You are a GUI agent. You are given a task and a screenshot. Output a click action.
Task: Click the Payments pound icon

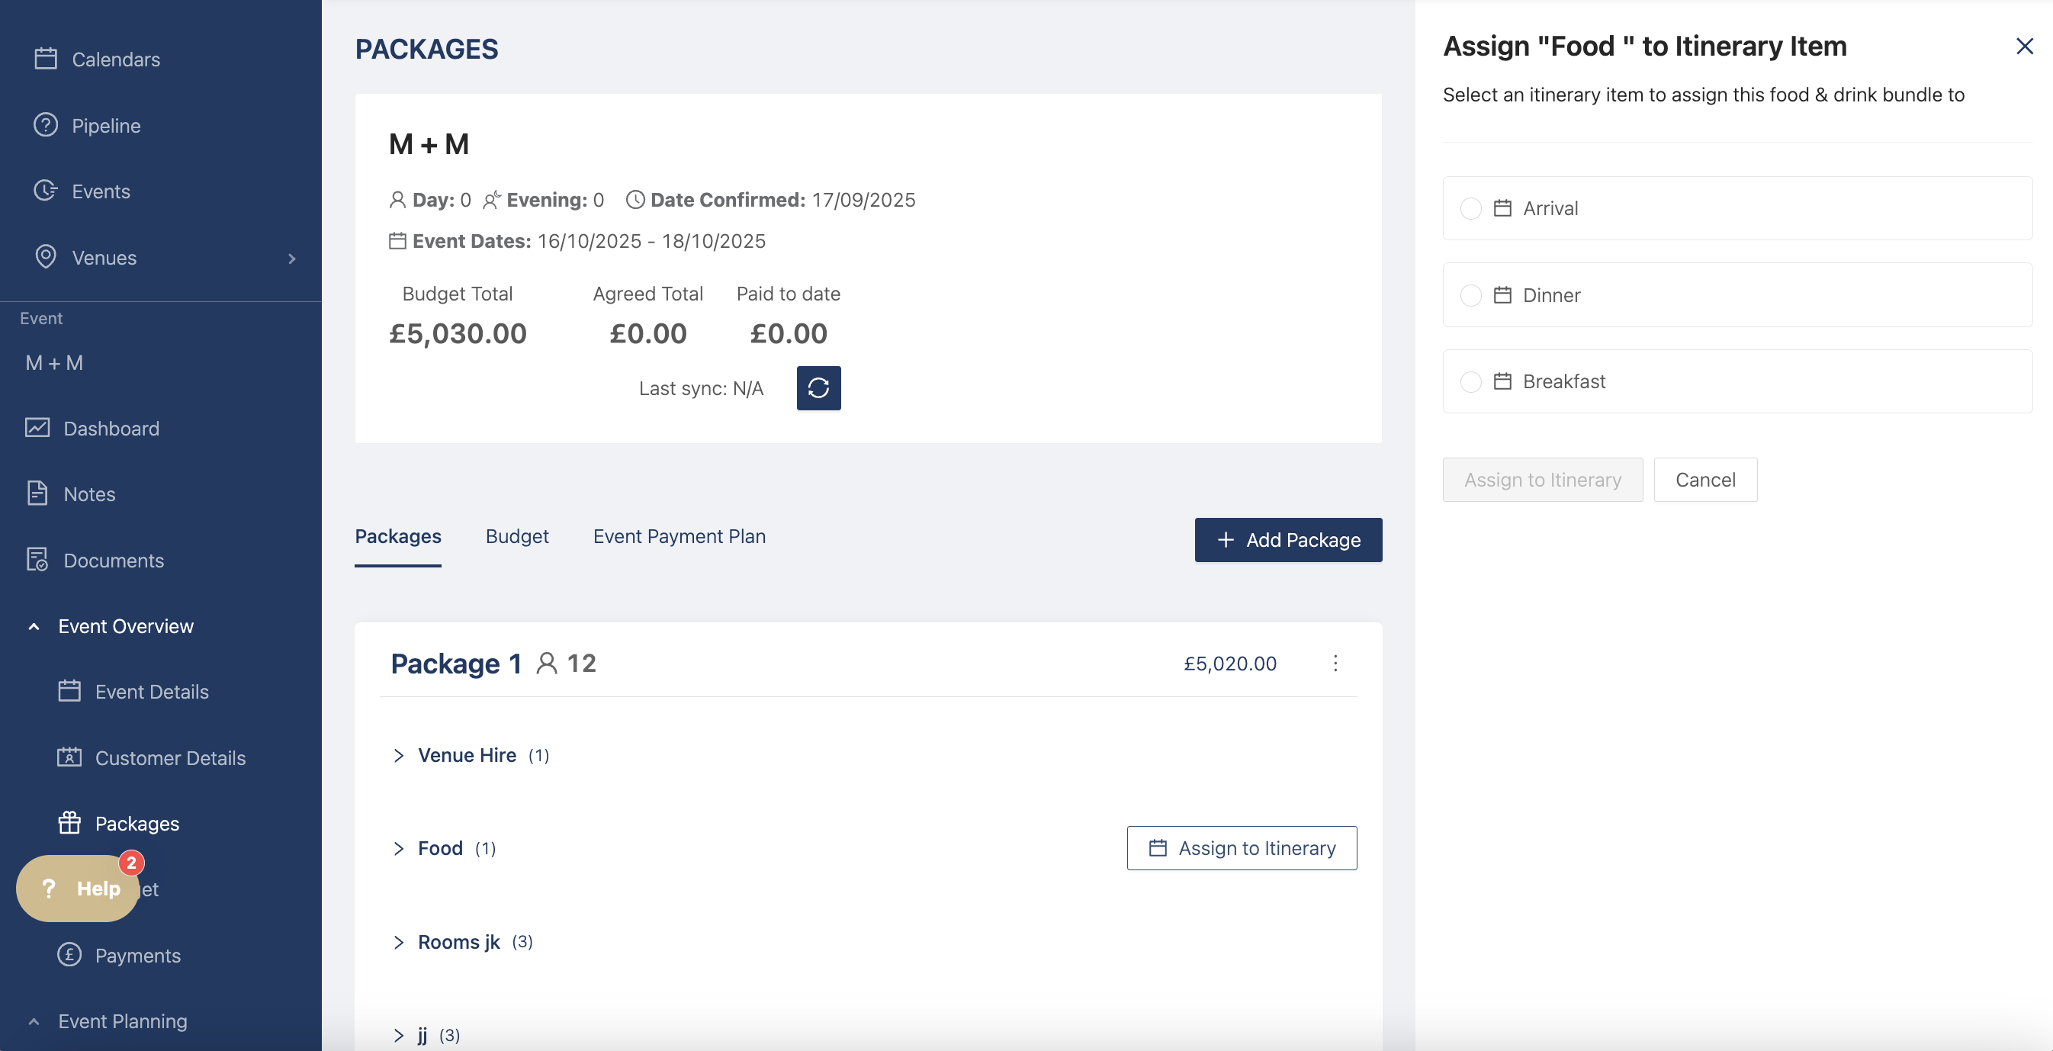(69, 955)
